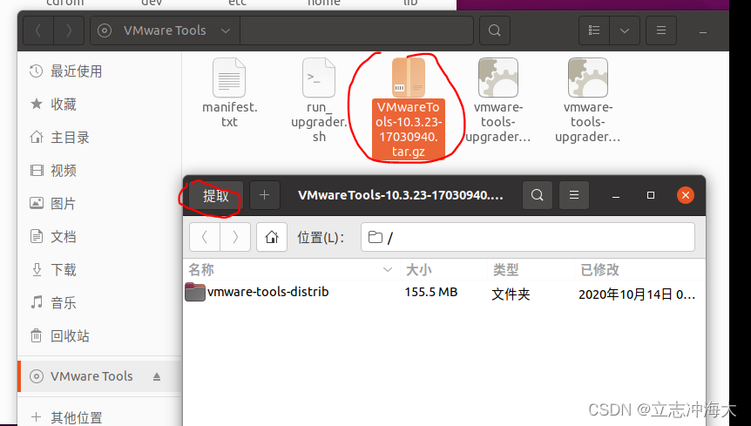Select the second vmware-tools-upgrader file
Viewport: 751px width, 426px height.
588,100
